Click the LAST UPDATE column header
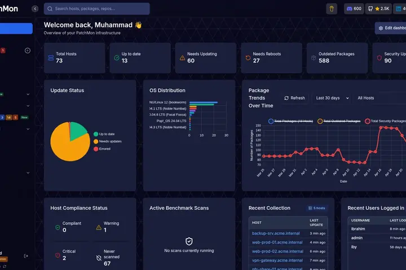This screenshot has width=406, height=270. pyautogui.click(x=316, y=223)
